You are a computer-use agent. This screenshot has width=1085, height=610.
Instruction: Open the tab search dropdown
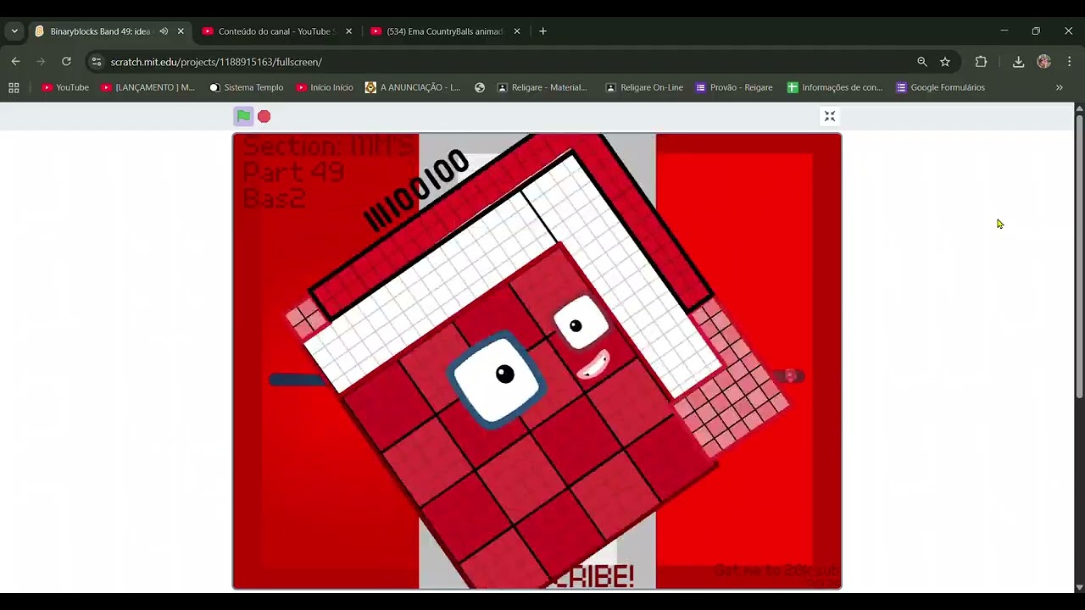[14, 31]
